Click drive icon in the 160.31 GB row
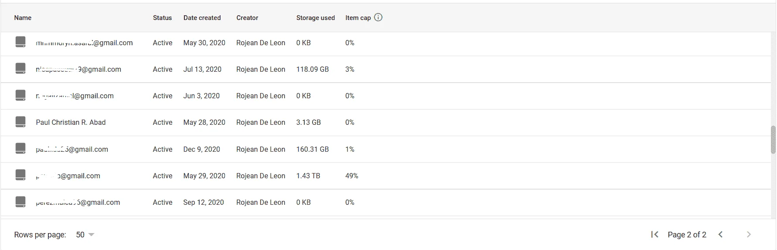 [x=20, y=149]
